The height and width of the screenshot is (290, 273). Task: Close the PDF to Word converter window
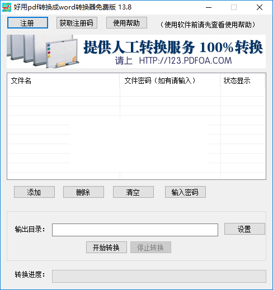pos(260,7)
